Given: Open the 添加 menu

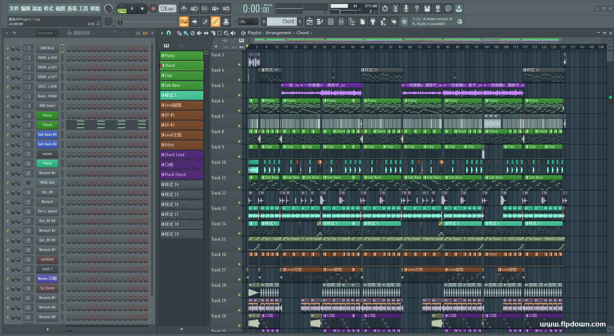Looking at the screenshot, I should pyautogui.click(x=37, y=9).
